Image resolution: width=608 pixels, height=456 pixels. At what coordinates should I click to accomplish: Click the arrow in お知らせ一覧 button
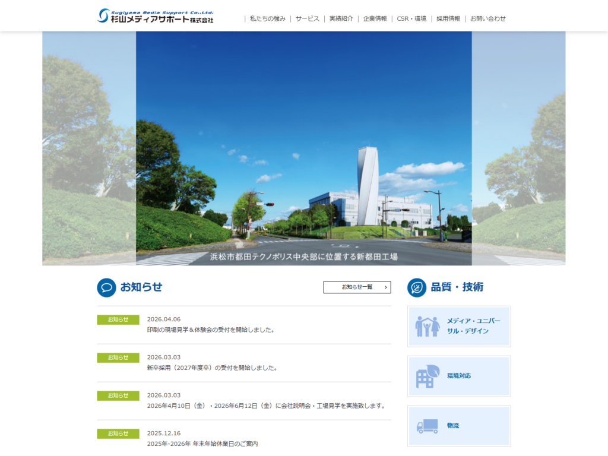(386, 287)
